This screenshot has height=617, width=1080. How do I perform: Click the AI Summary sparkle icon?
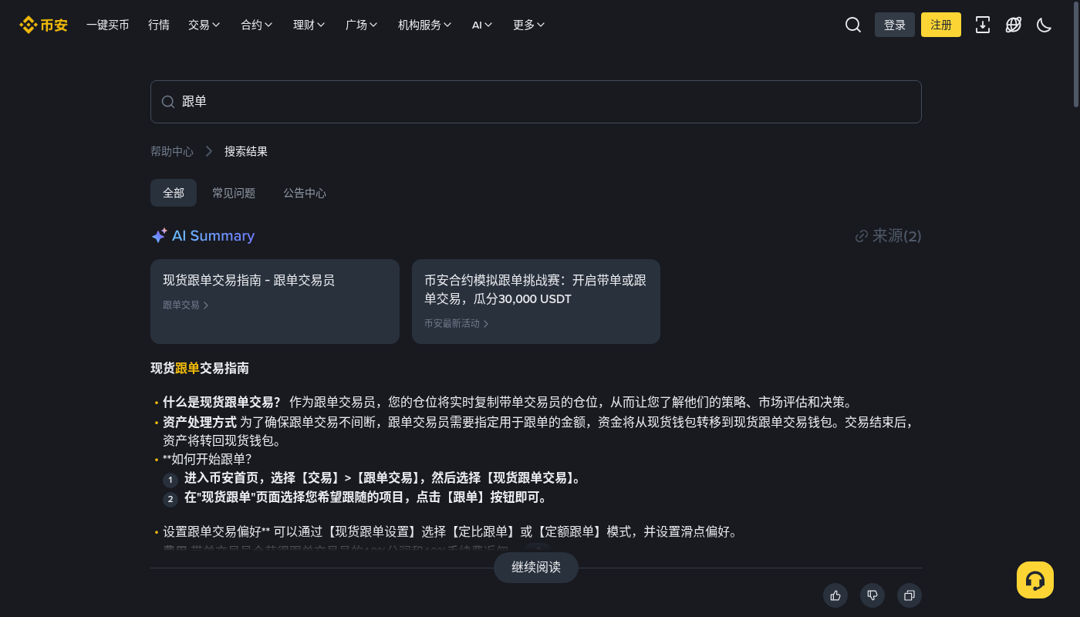(x=159, y=236)
